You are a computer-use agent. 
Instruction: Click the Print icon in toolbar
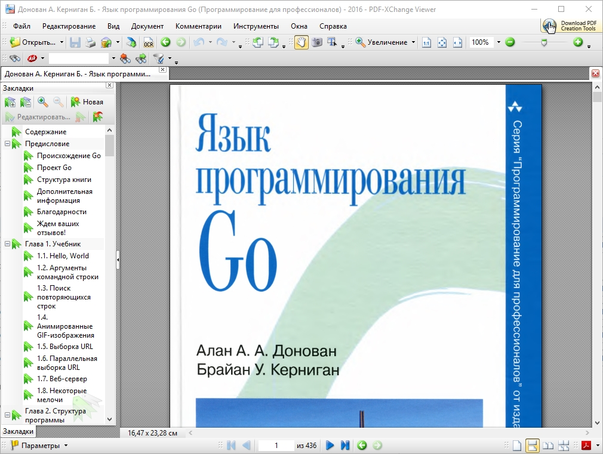[x=90, y=42]
